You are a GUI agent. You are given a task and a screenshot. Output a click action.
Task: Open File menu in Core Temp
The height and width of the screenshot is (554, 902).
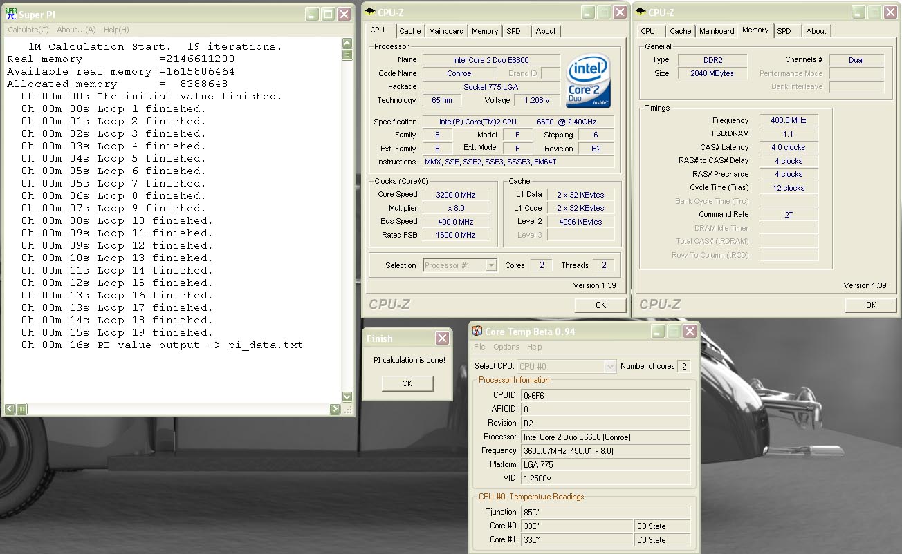(x=479, y=347)
